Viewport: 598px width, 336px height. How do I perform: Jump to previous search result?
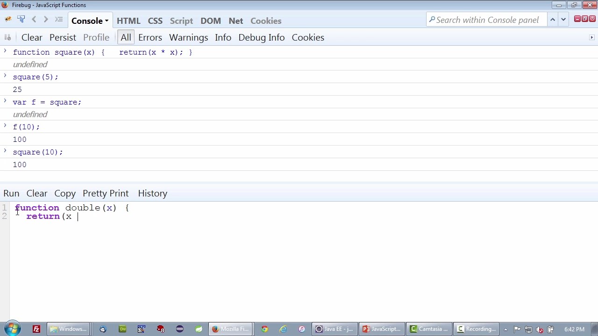click(553, 20)
